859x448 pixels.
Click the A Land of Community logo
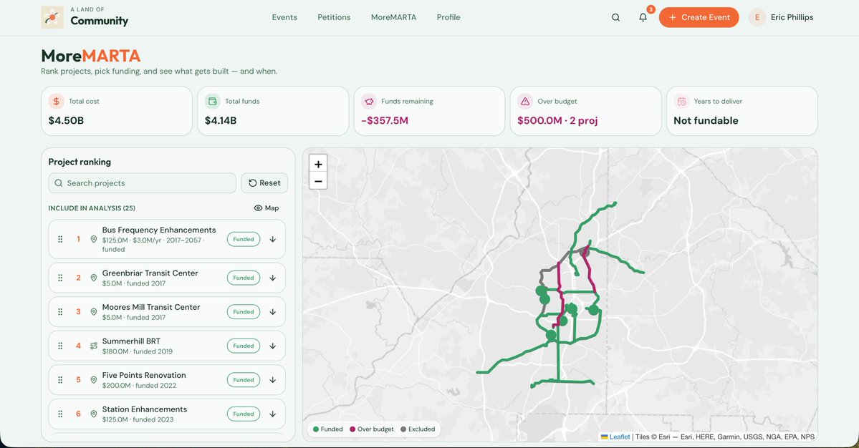coord(85,17)
